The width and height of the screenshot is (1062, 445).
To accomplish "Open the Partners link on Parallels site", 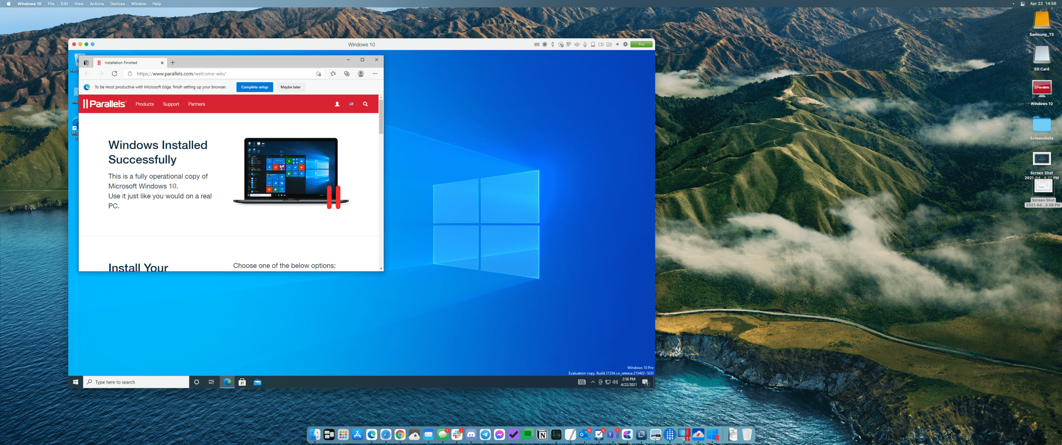I will pyautogui.click(x=197, y=104).
